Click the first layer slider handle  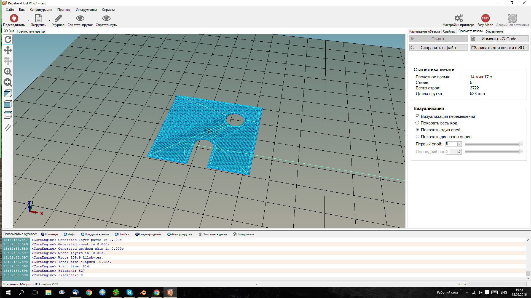pos(521,144)
